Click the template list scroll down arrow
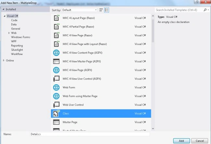 point(153,129)
